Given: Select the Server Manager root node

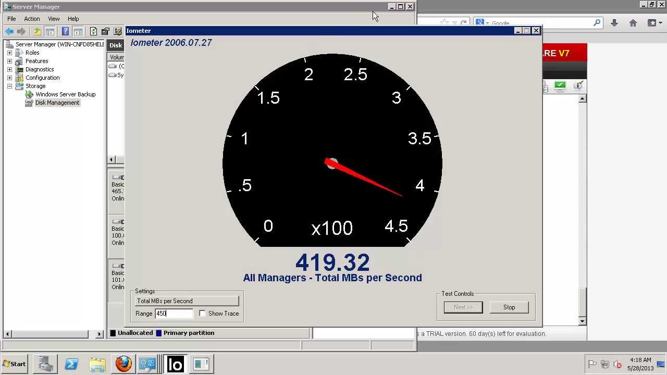Looking at the screenshot, I should pyautogui.click(x=59, y=44).
